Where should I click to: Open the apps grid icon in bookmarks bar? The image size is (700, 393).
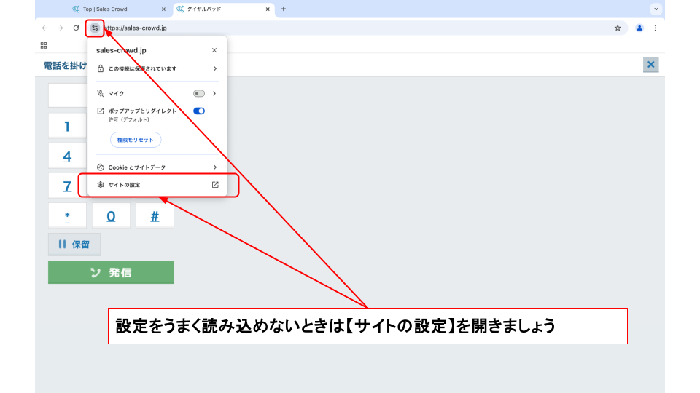pyautogui.click(x=44, y=45)
